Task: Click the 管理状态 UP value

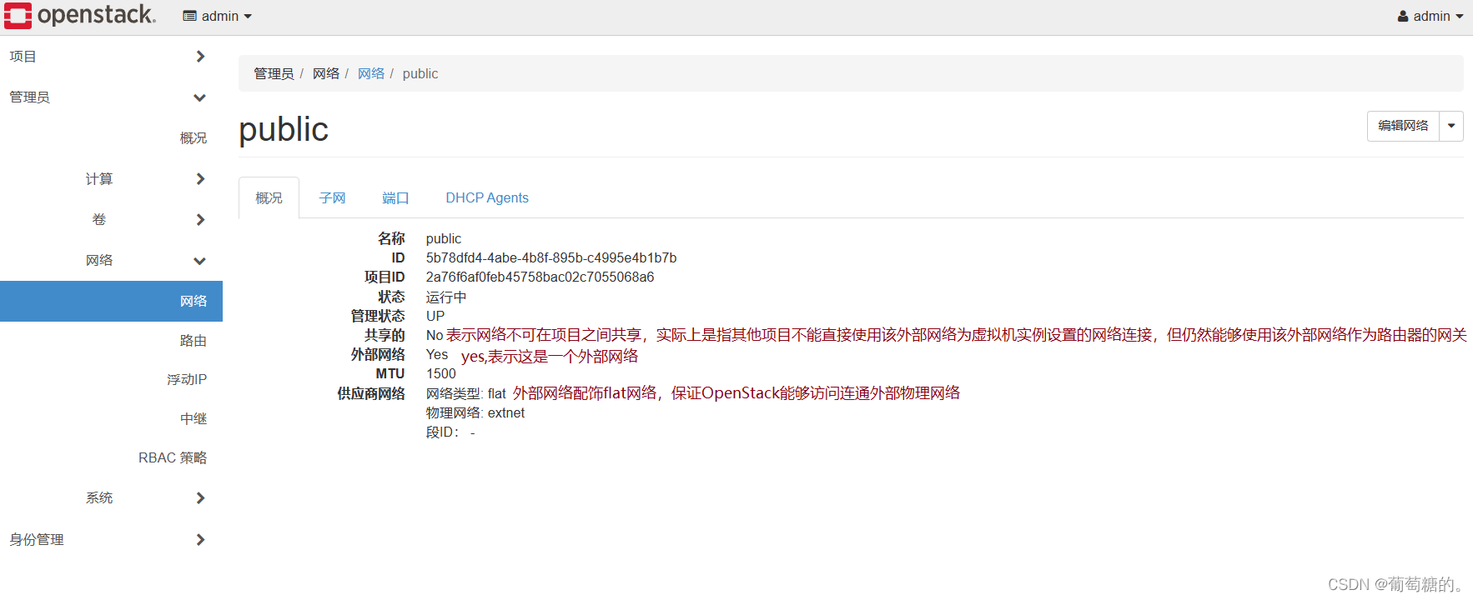Action: 435,317
